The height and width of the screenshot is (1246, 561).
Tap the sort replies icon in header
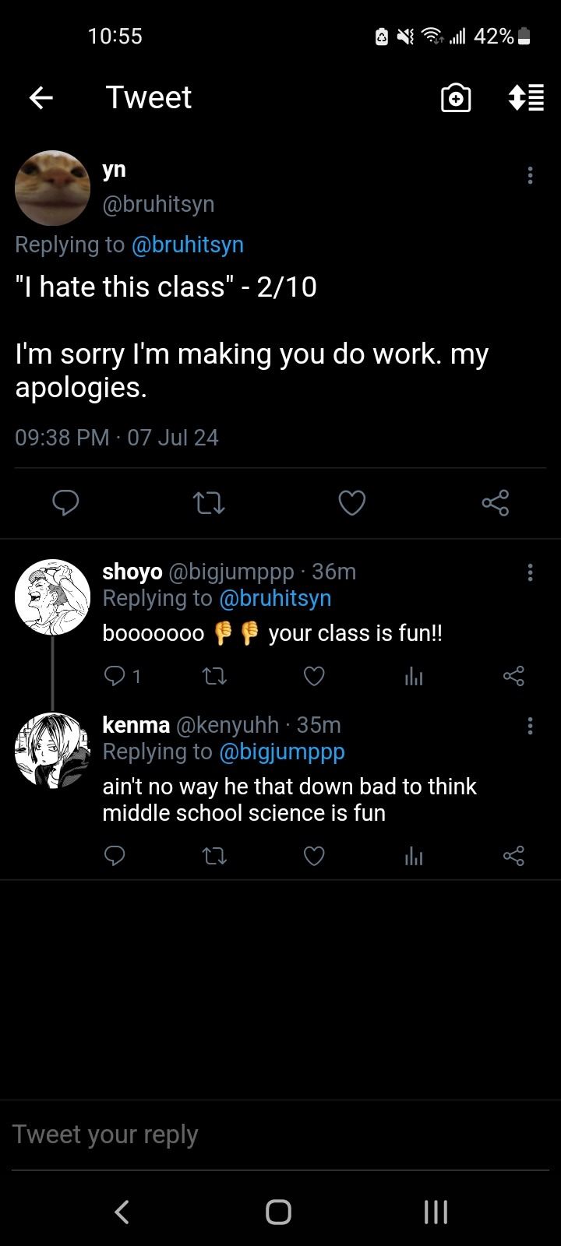[526, 98]
